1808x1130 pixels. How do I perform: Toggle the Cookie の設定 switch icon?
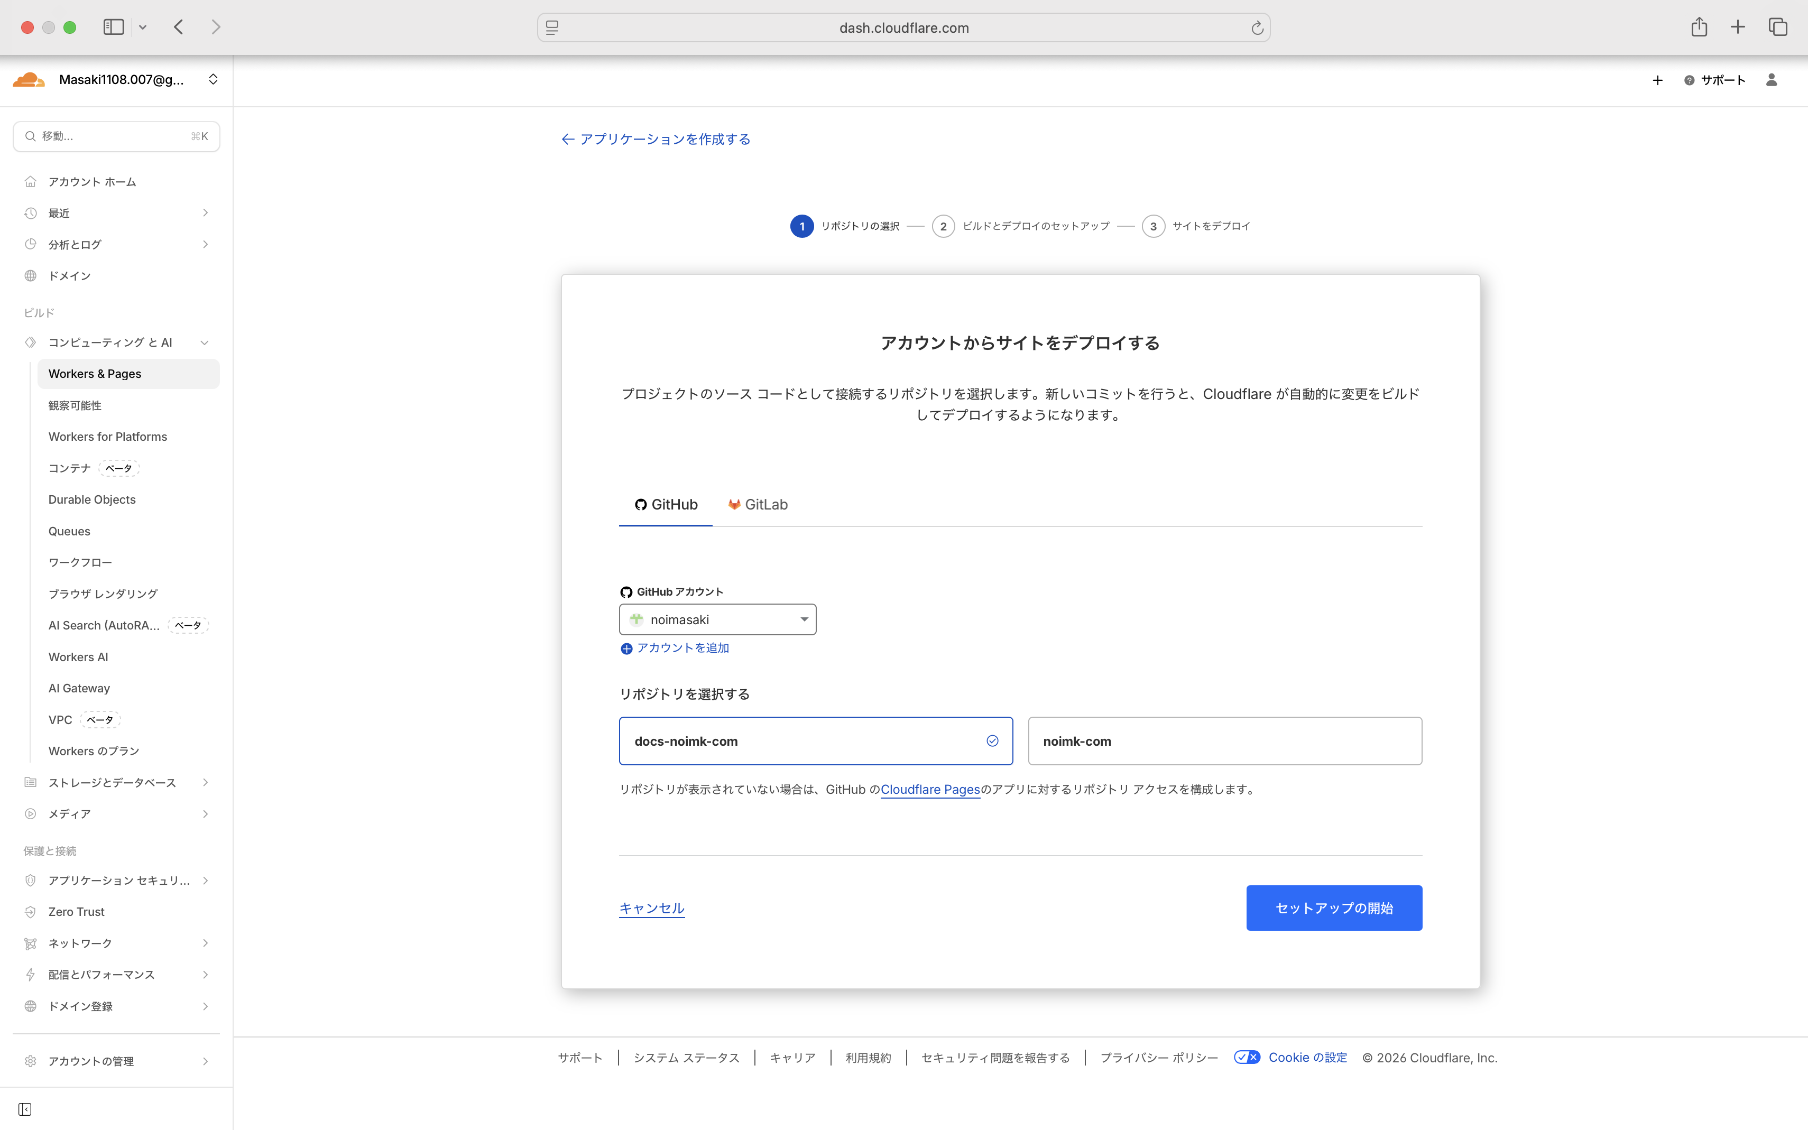click(1247, 1057)
